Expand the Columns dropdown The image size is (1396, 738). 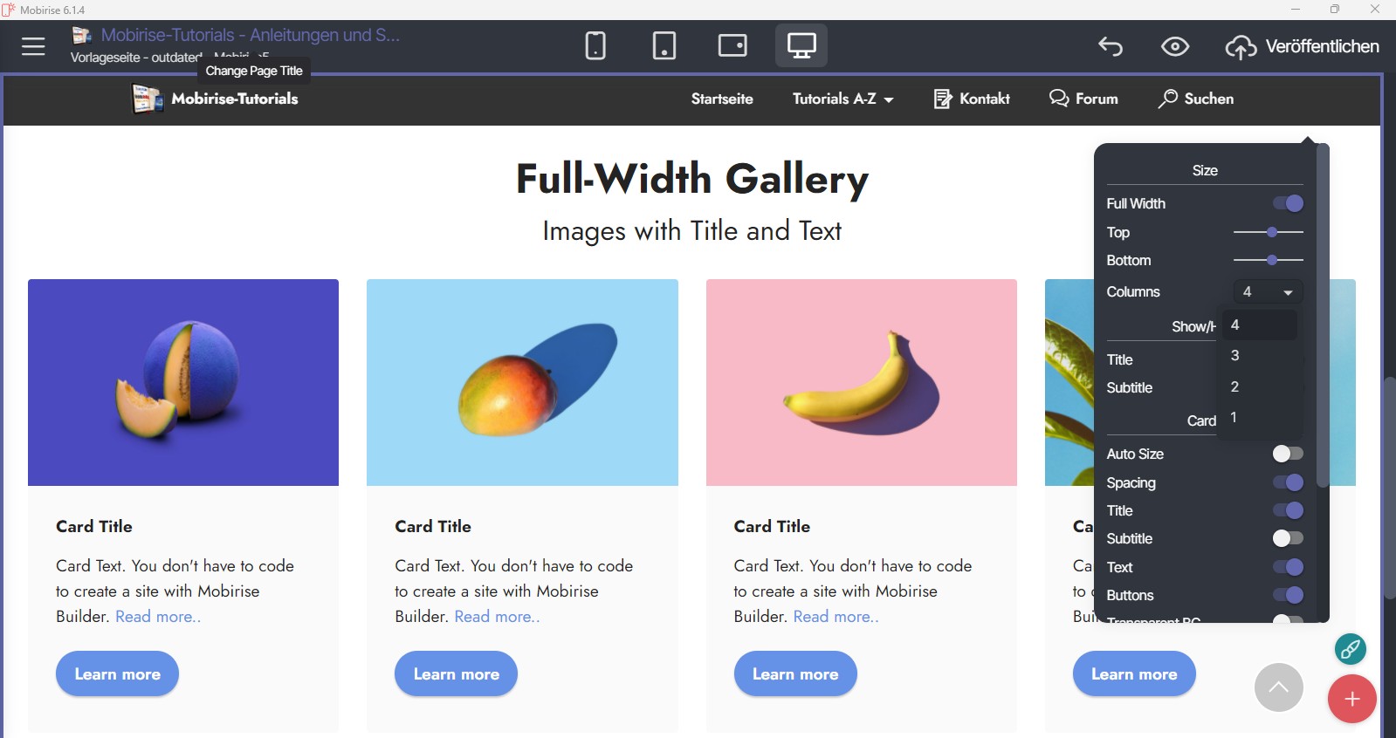pyautogui.click(x=1268, y=292)
